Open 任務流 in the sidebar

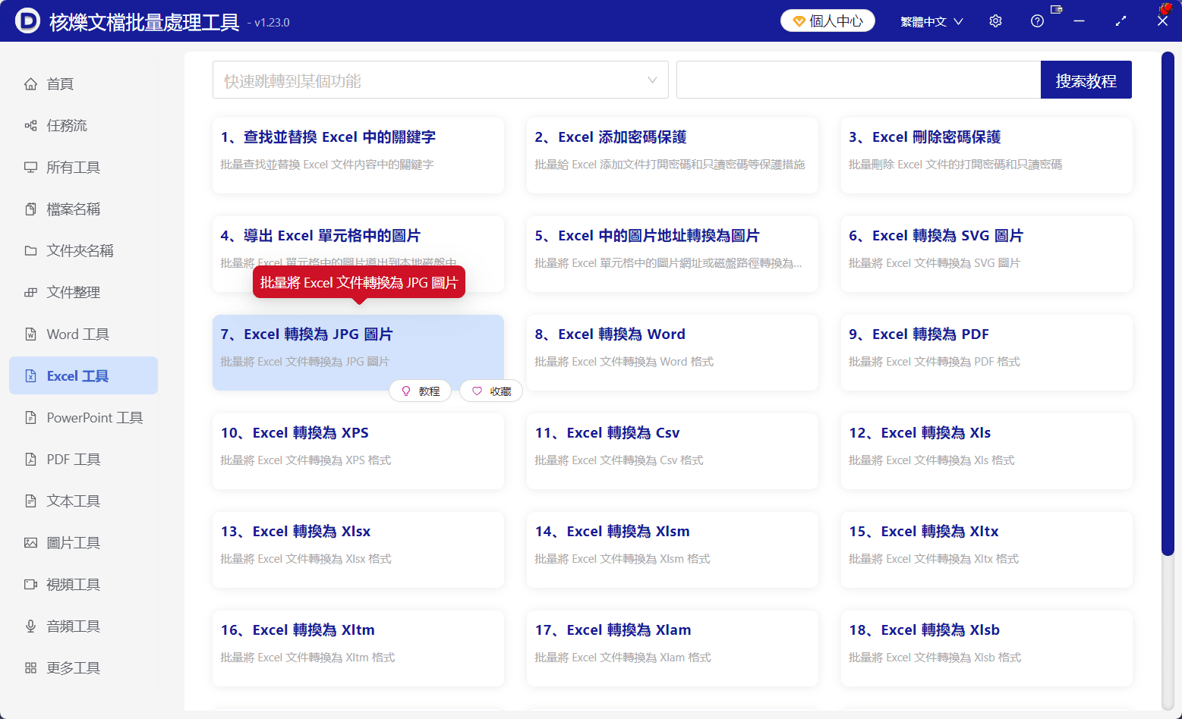pos(84,126)
